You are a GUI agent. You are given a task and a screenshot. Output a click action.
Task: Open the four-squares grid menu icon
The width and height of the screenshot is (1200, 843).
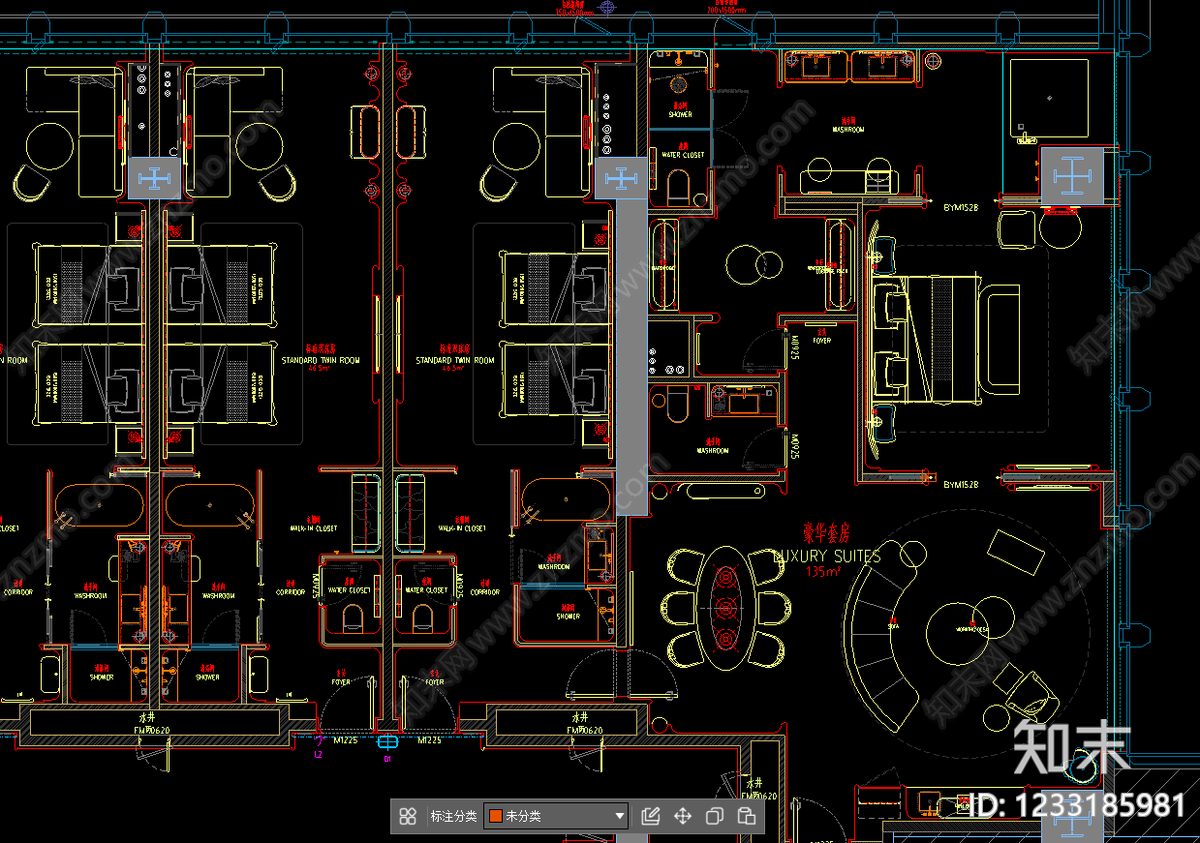point(408,816)
